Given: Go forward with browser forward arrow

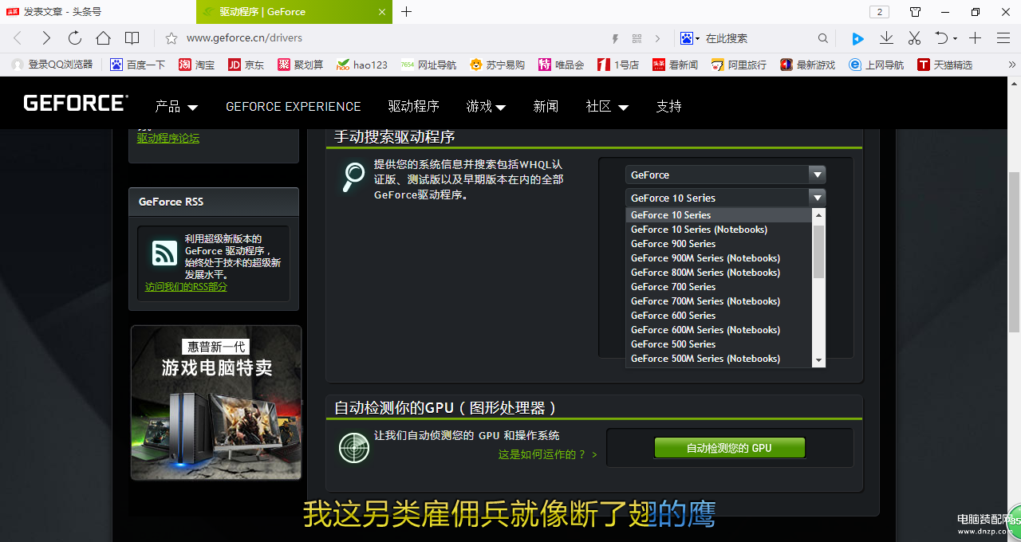Looking at the screenshot, I should 46,38.
